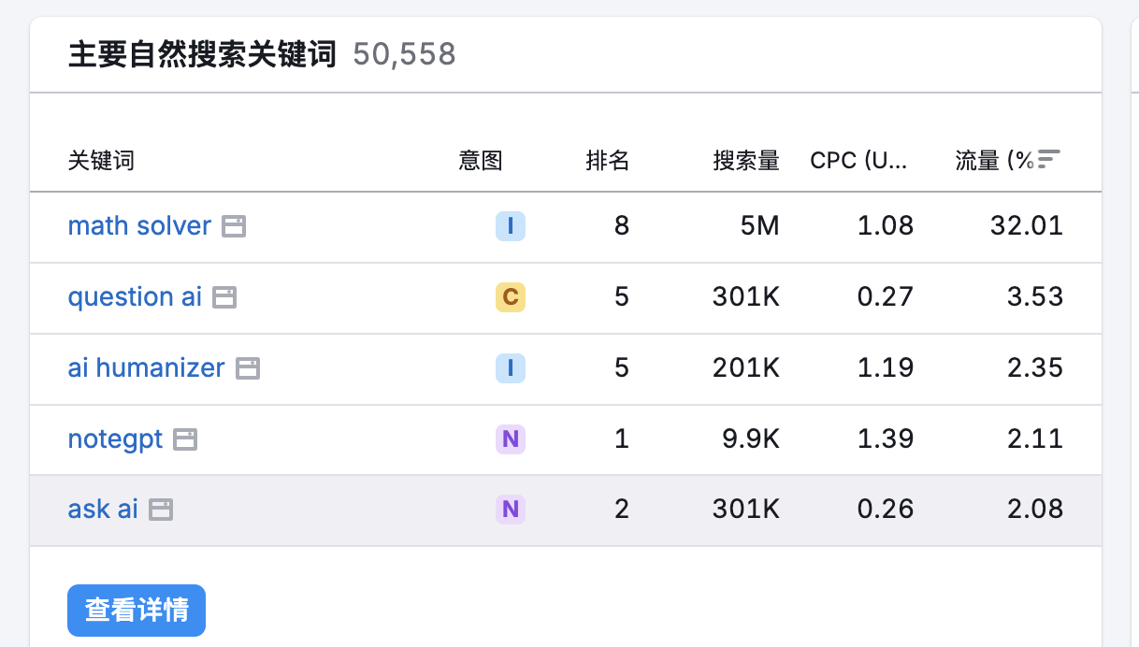Click intent badge C for question ai
This screenshot has height=647, width=1139.
click(x=511, y=297)
